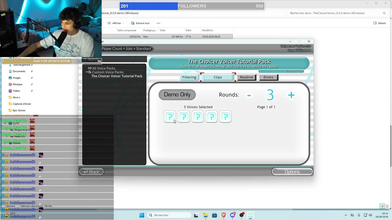
Task: Select the fourth question-mark voice slot
Action: pos(211,117)
